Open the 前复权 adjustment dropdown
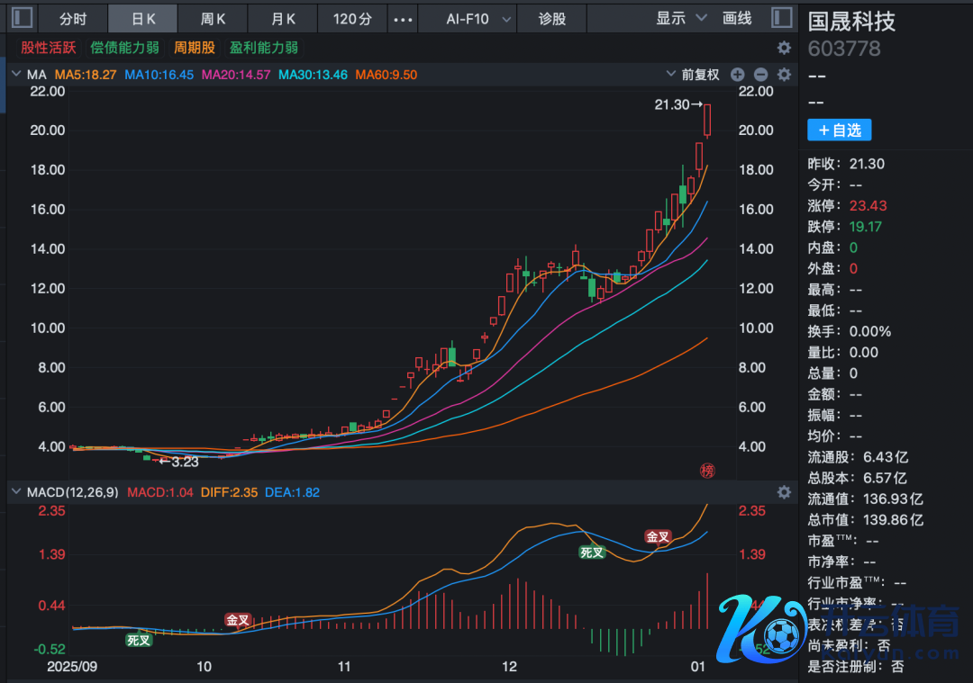 coord(692,75)
